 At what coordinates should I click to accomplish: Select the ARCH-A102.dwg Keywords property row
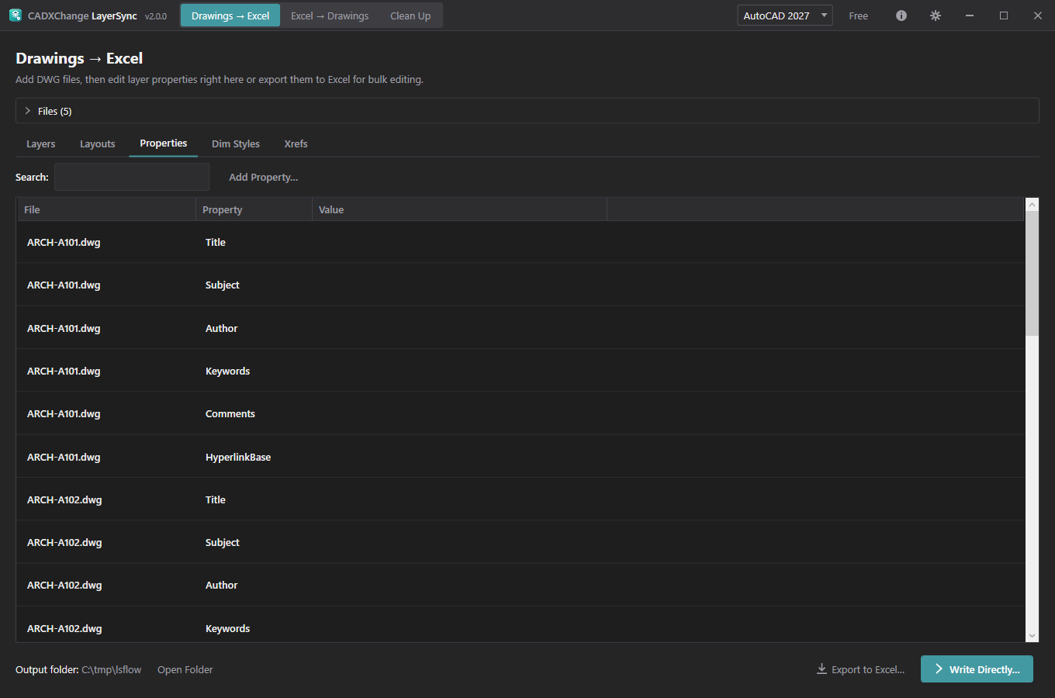(521, 624)
